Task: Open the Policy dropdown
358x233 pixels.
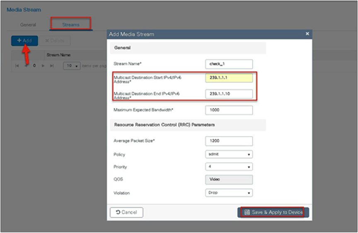Action: click(229, 154)
